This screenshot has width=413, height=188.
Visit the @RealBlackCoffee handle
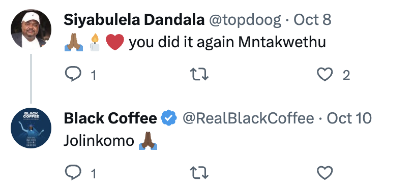(x=248, y=118)
